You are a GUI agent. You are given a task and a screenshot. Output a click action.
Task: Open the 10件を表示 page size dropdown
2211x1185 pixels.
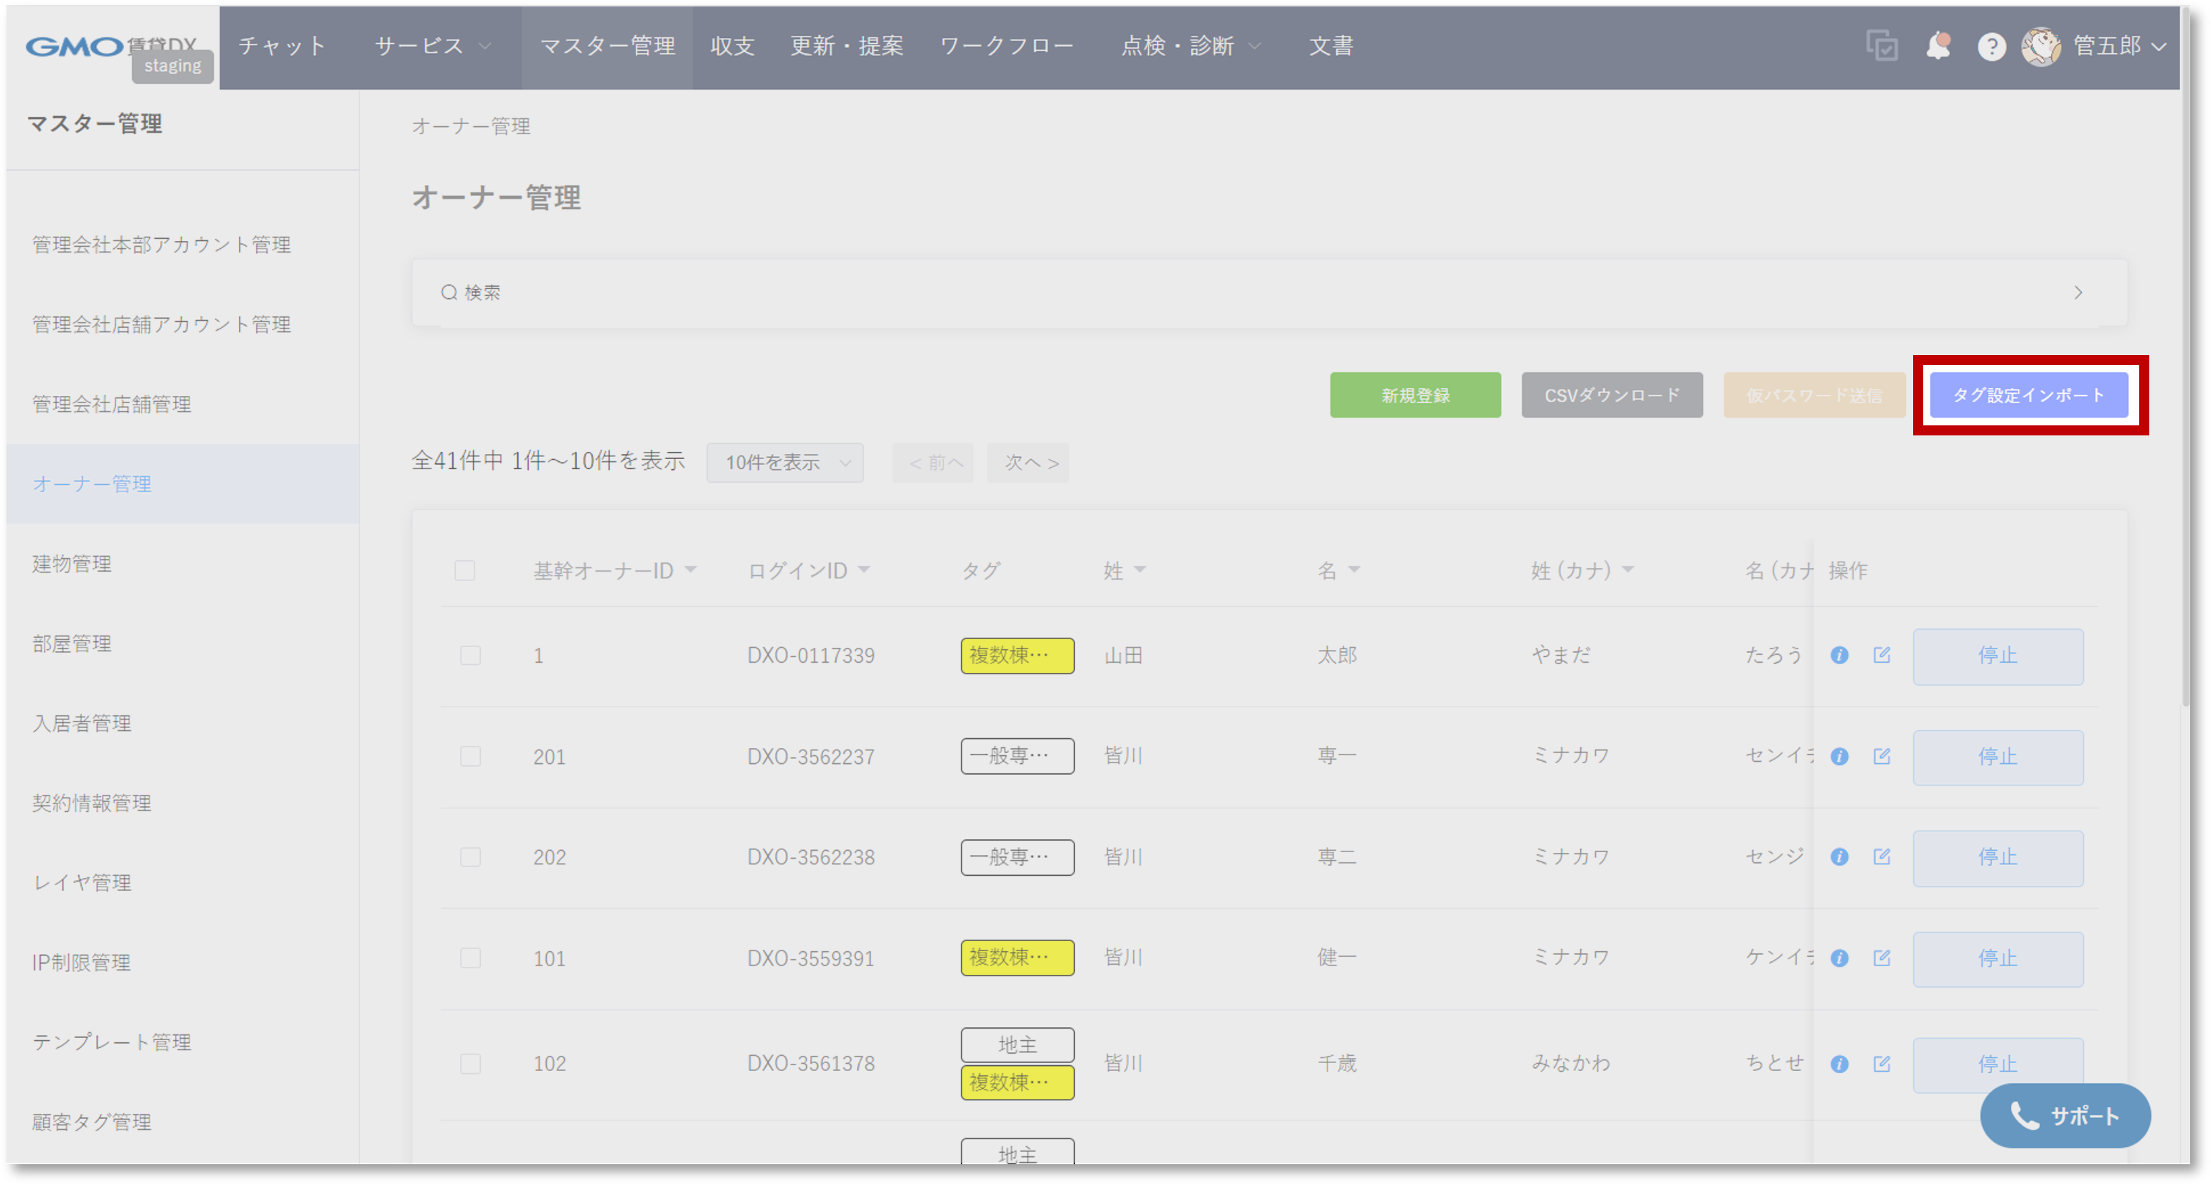[x=784, y=463]
